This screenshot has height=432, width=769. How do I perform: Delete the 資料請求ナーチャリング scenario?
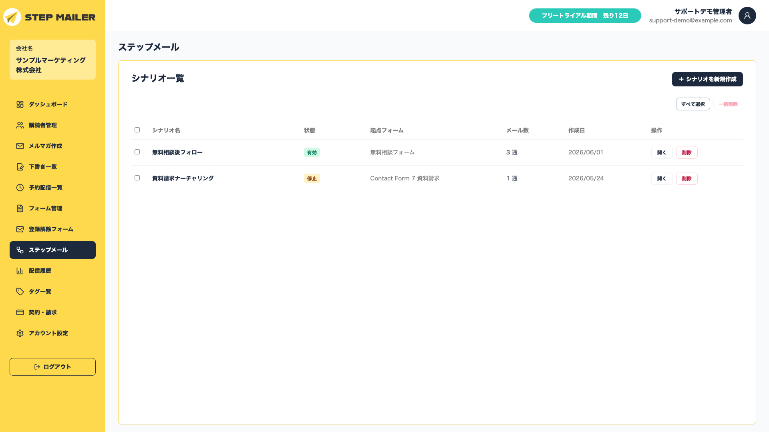click(686, 178)
